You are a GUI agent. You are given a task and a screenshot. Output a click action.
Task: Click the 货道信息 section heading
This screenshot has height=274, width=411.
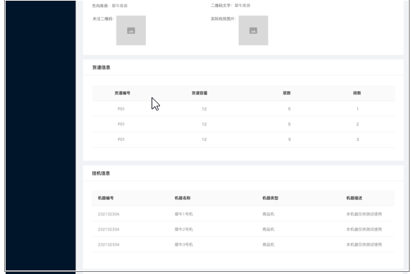point(102,68)
